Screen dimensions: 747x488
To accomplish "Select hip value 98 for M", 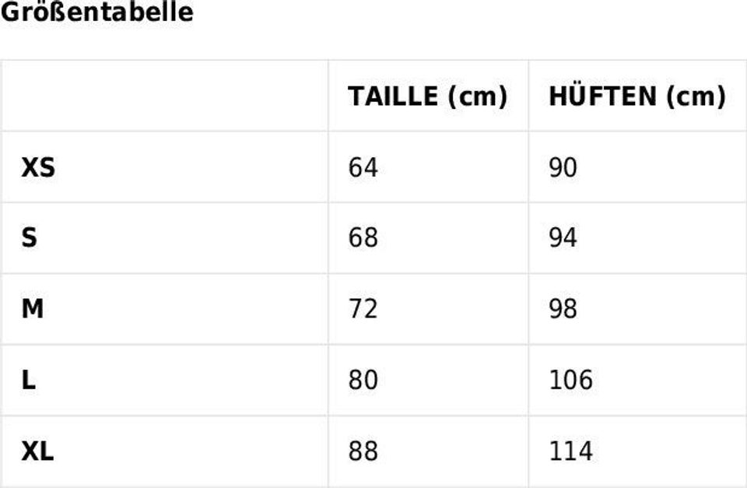I will [x=563, y=310].
